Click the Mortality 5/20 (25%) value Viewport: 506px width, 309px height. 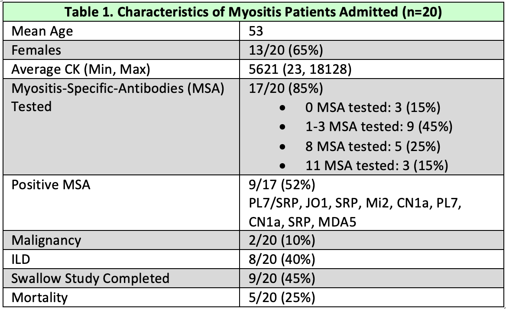click(282, 297)
